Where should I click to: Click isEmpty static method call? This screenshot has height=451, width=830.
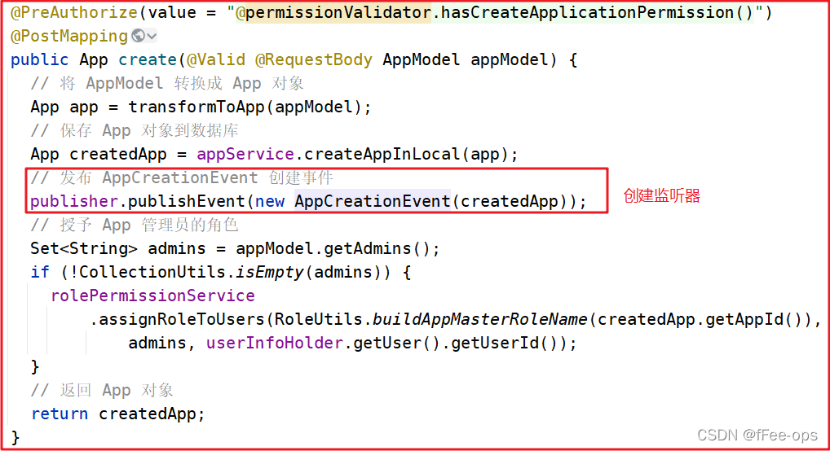click(x=270, y=272)
